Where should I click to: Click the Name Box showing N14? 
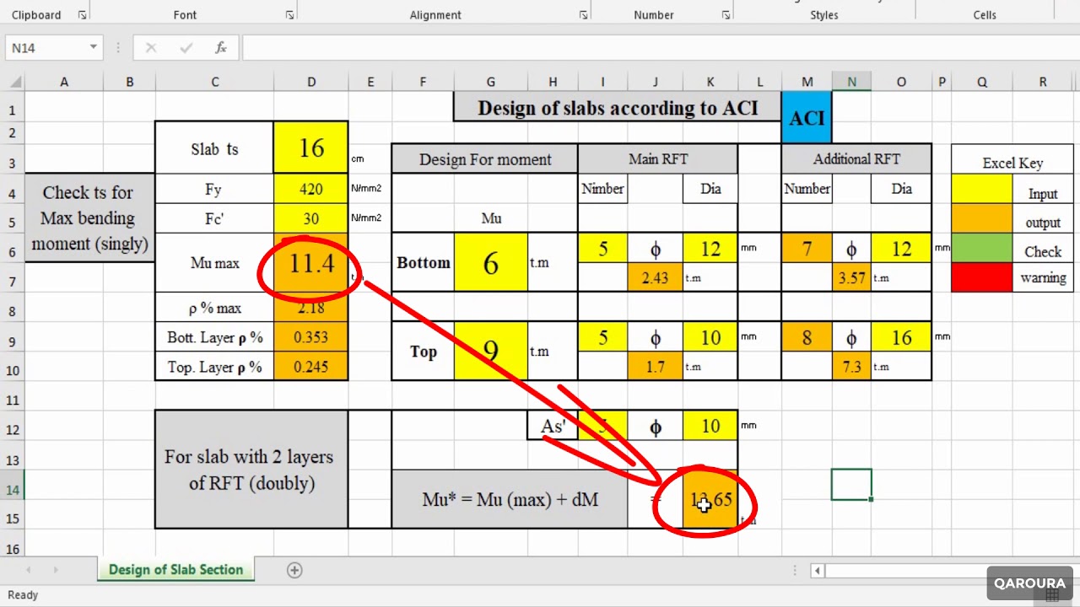click(x=47, y=48)
